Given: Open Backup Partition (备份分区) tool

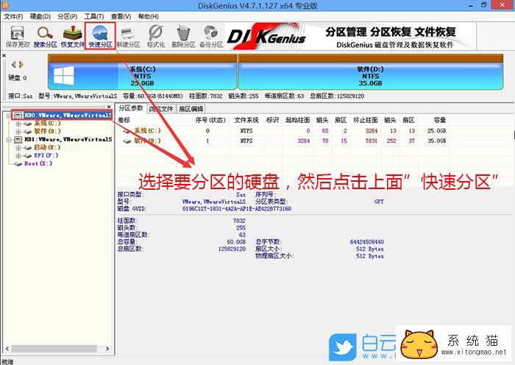Looking at the screenshot, I should click(x=211, y=37).
